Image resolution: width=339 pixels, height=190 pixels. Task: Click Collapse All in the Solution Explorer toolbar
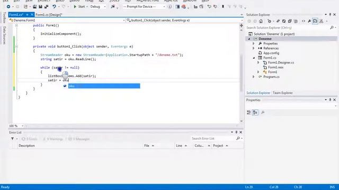pyautogui.click(x=290, y=21)
